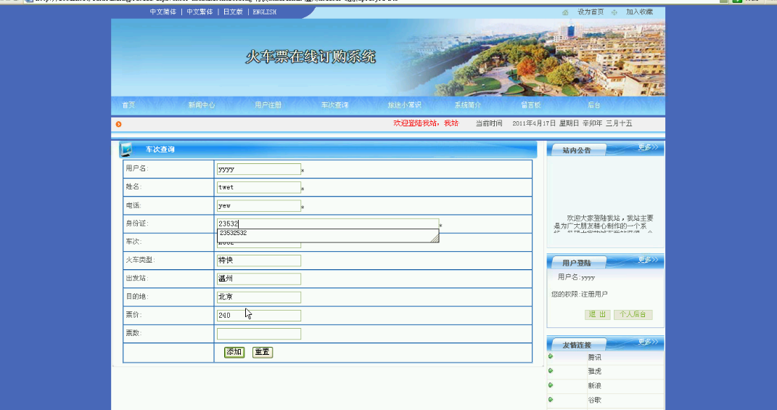Click the 用户登陆 panel tab
The width and height of the screenshot is (777, 410).
tap(577, 263)
